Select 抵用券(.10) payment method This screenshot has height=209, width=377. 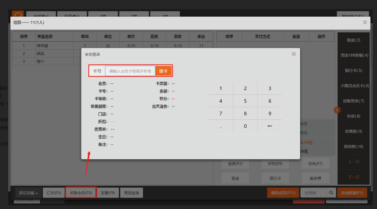coord(353,147)
